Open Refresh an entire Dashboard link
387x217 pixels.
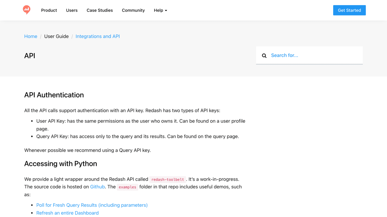67,213
